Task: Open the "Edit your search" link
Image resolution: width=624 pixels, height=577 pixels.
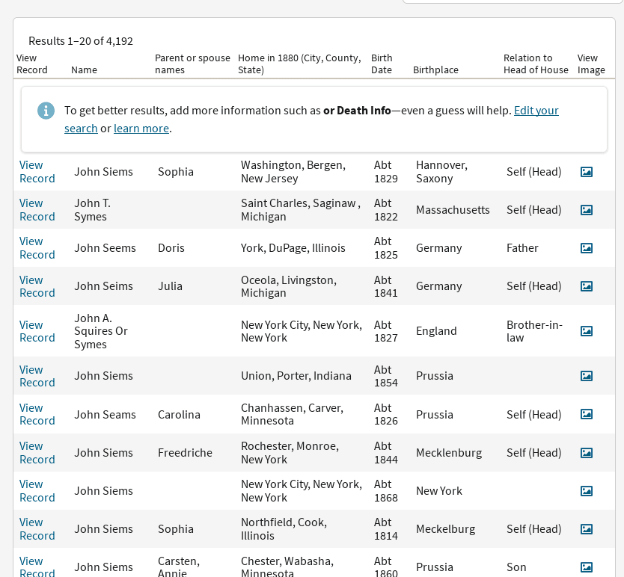Action: [x=536, y=110]
